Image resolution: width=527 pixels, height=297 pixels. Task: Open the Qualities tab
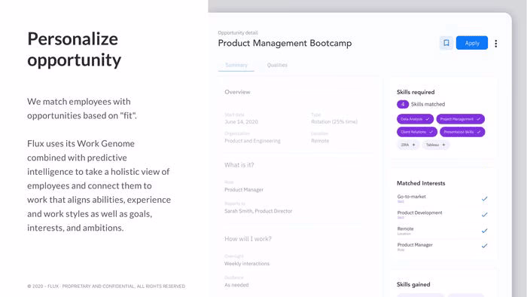coord(277,66)
